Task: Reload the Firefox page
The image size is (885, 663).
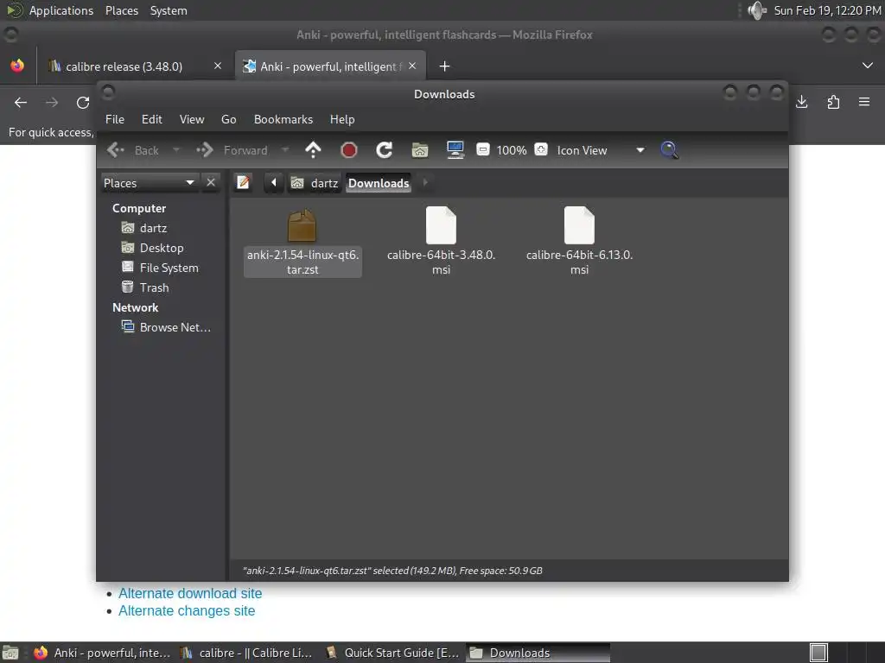Action: point(83,103)
